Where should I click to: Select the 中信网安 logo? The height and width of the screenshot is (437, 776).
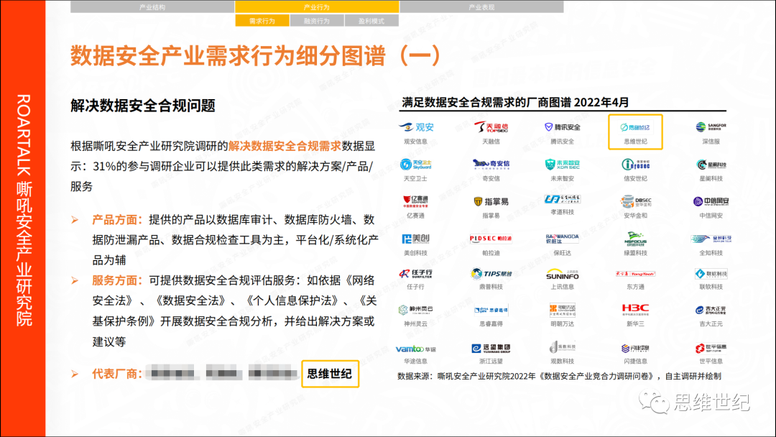711,201
